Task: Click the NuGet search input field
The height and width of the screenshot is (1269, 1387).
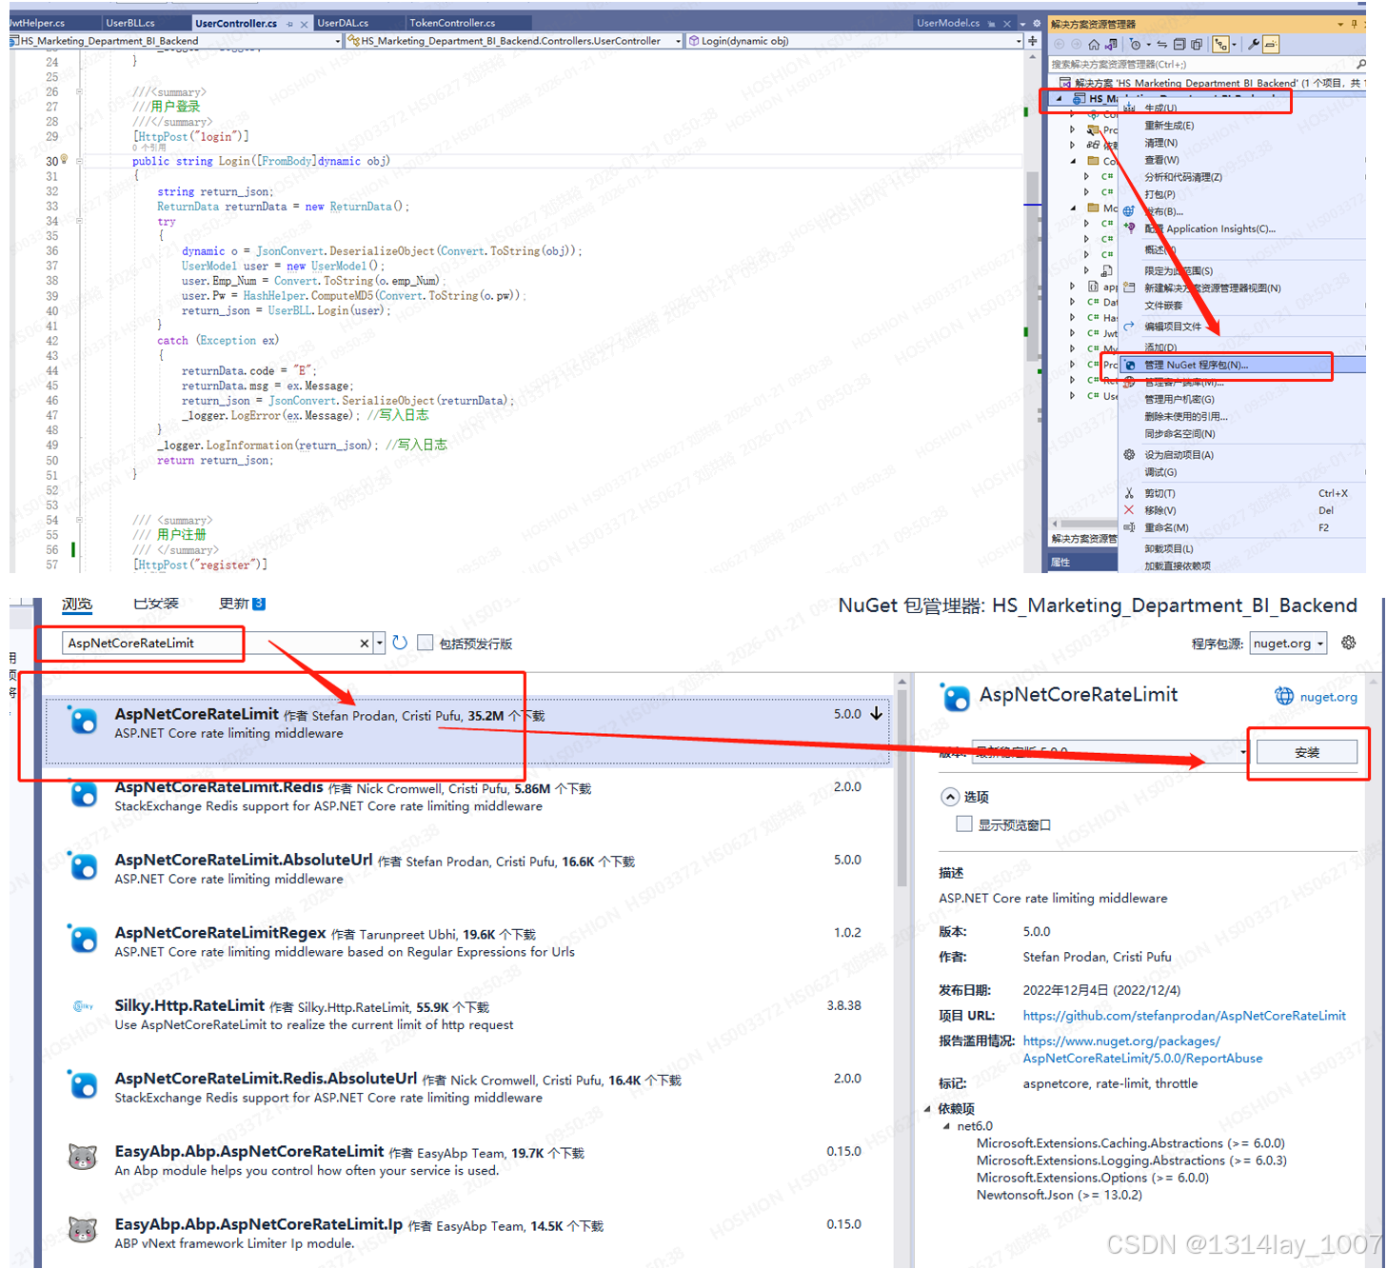Action: pyautogui.click(x=209, y=644)
